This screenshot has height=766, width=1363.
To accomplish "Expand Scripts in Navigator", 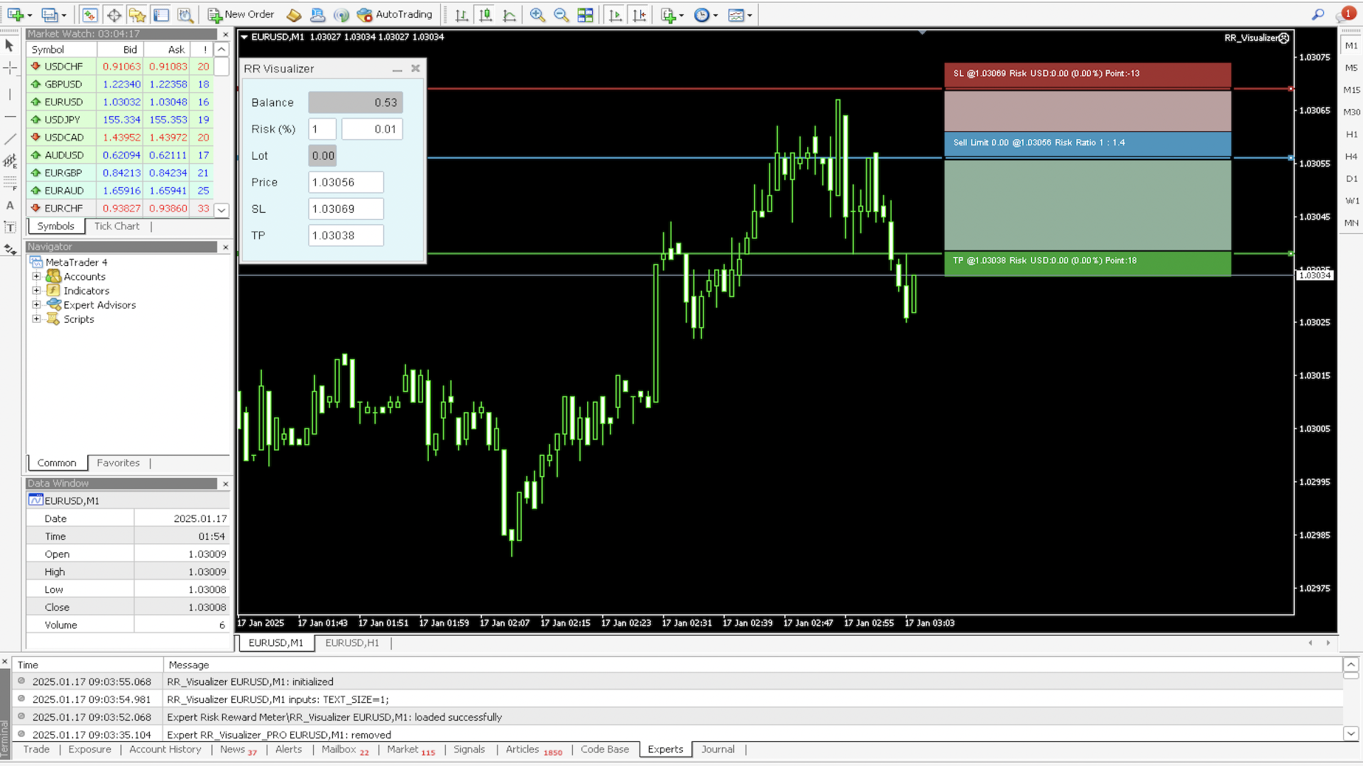I will point(36,319).
